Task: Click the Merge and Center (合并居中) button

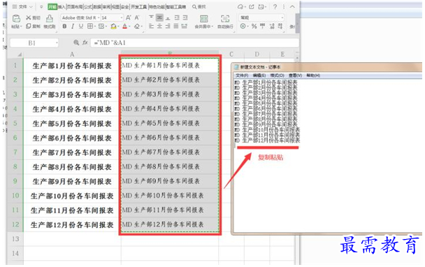Action: point(204,22)
